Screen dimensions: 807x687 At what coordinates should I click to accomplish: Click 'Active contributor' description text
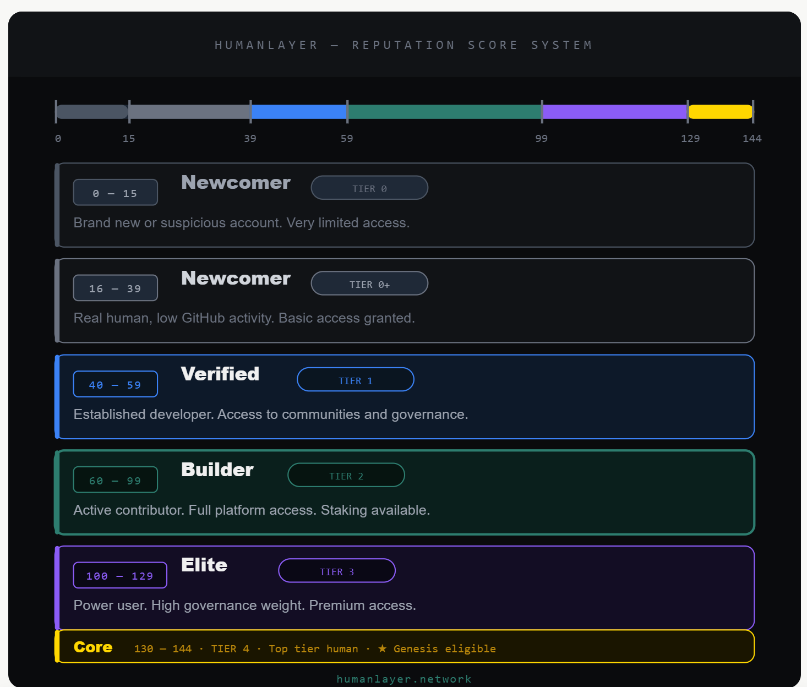(252, 510)
